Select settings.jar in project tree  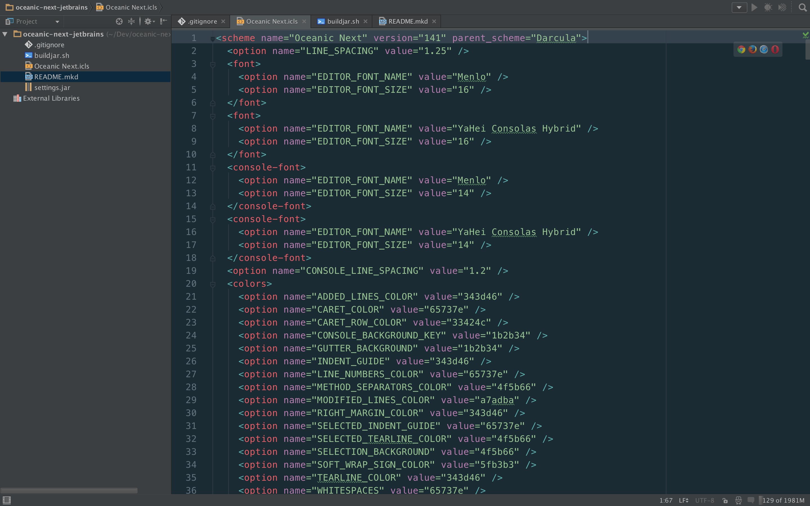[x=52, y=88]
